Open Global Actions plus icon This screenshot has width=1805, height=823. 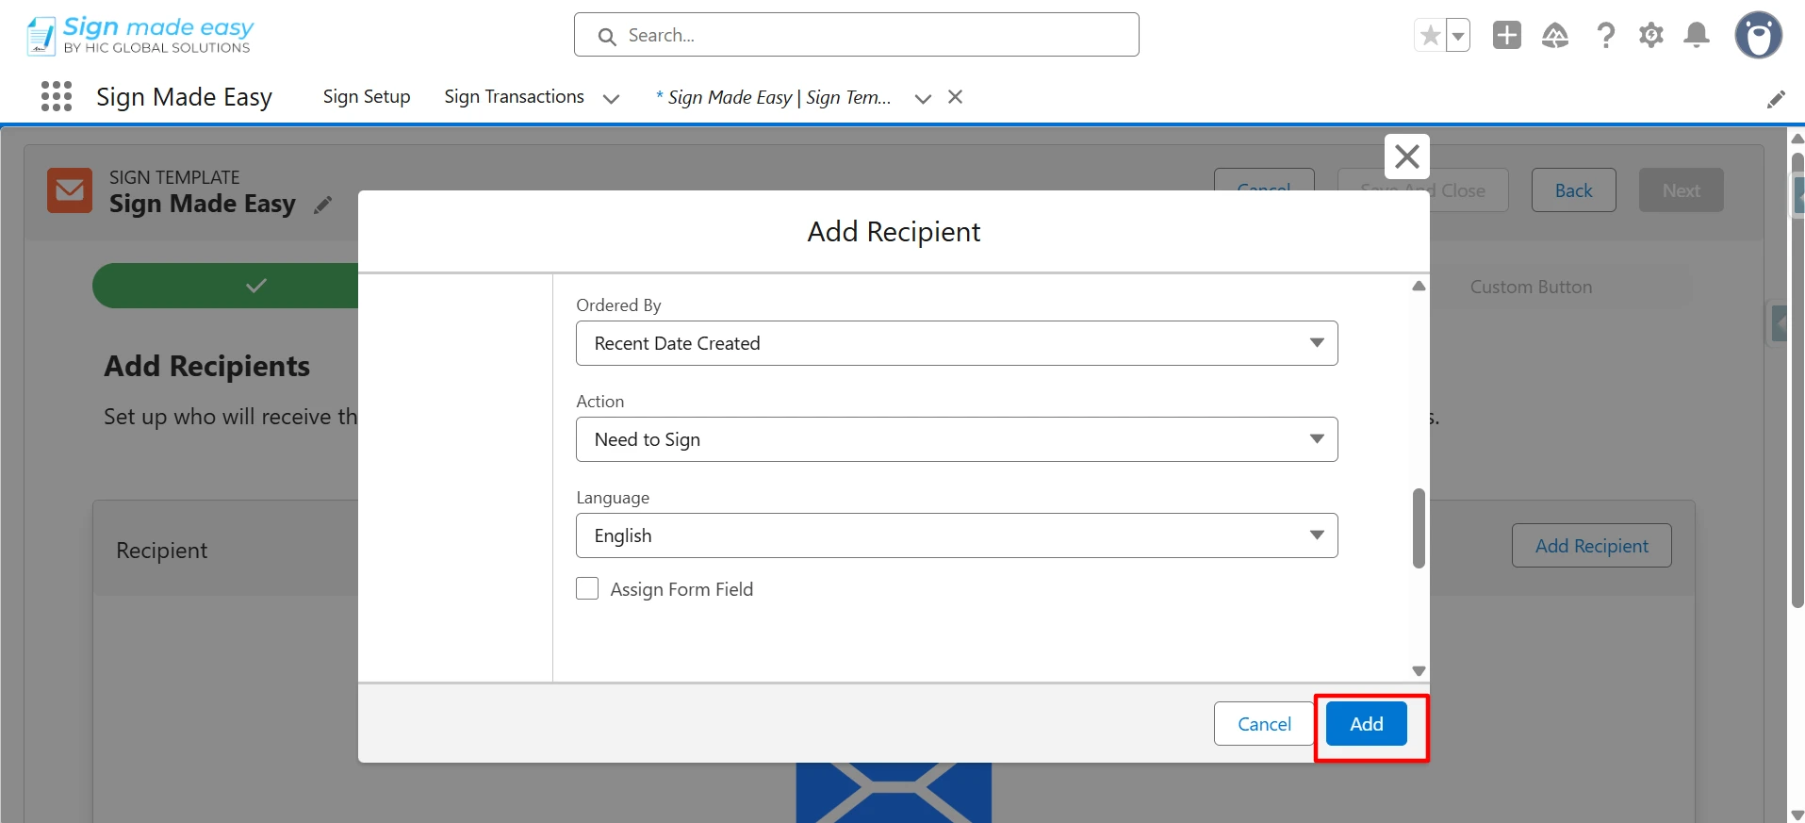(x=1507, y=35)
